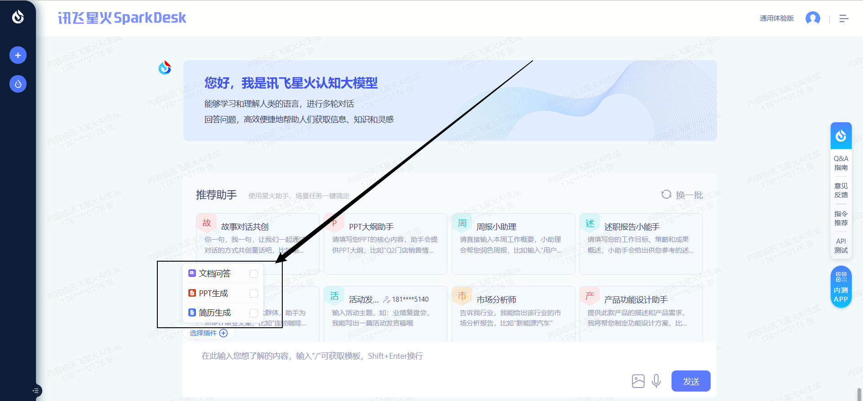
Task: Open PPT大纲助手 assistant card
Action: pos(385,244)
